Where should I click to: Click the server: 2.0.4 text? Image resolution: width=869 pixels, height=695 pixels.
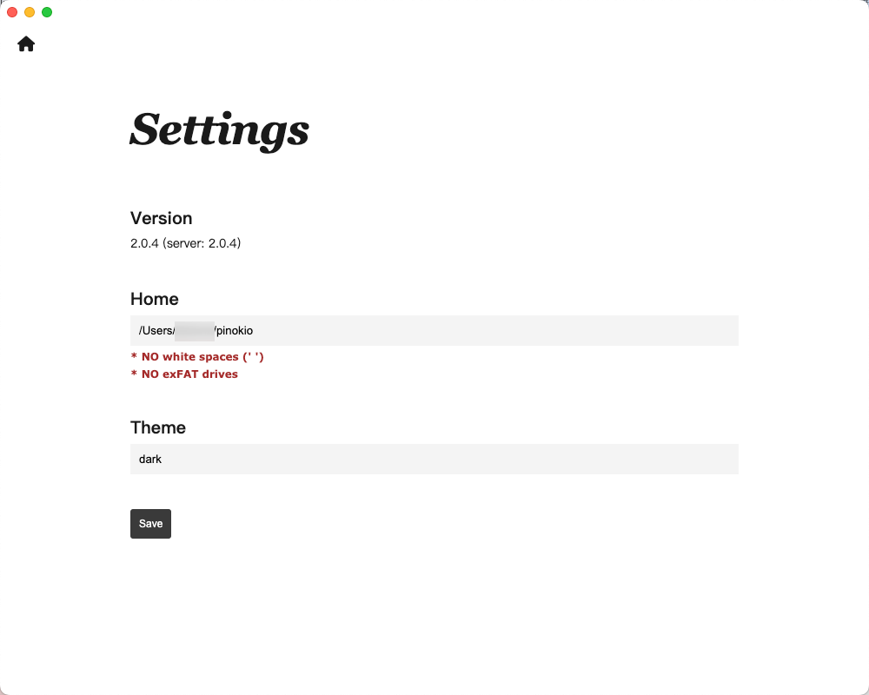click(202, 243)
